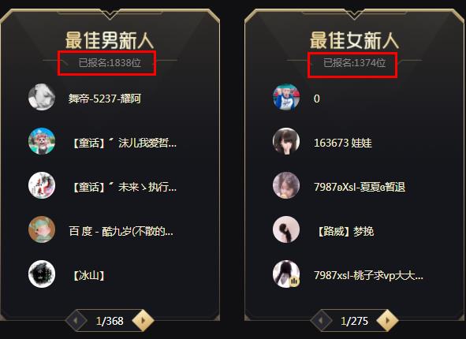Open avatar of 7987xsl-桃子 user

click(286, 274)
